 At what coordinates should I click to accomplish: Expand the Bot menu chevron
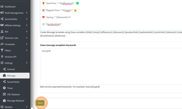pyautogui.click(x=27, y=31)
